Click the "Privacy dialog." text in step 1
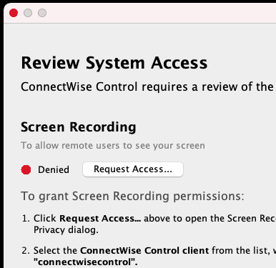The height and width of the screenshot is (268, 276). [66, 230]
